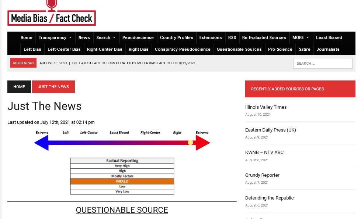Click the Very Low factual row
The image size is (361, 219).
[122, 191]
